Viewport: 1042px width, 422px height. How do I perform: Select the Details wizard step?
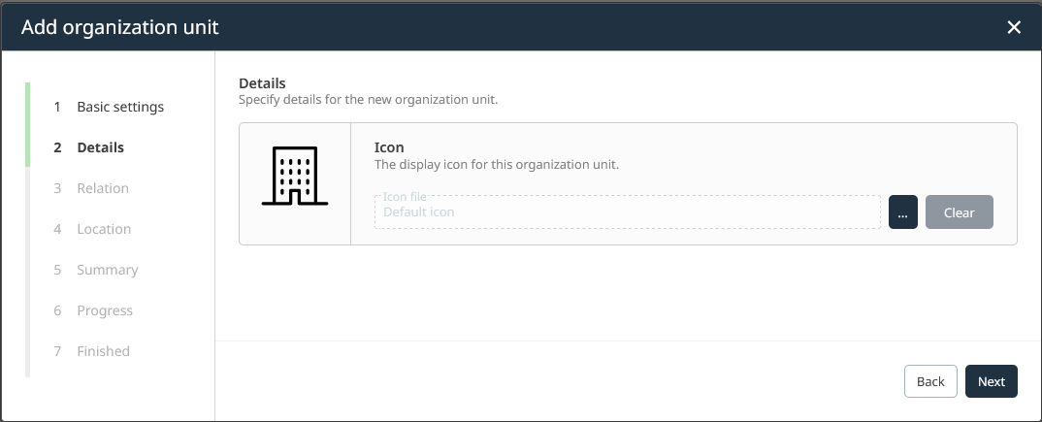coord(101,147)
